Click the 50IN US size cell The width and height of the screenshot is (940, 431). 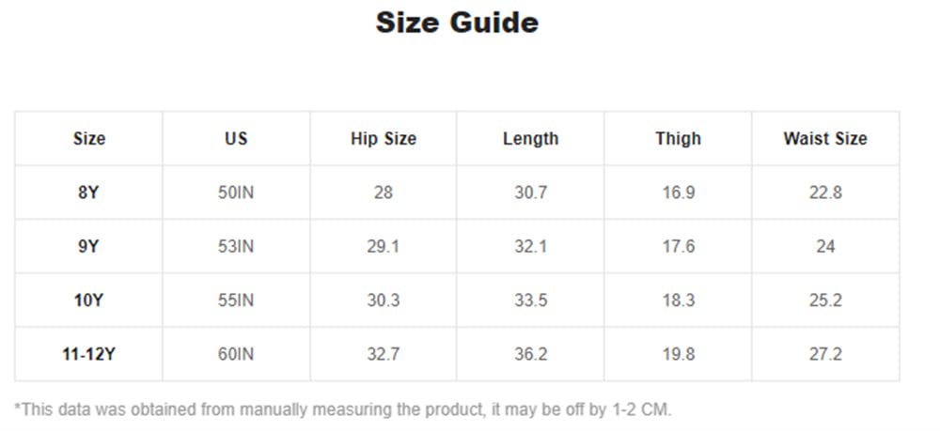(x=236, y=192)
